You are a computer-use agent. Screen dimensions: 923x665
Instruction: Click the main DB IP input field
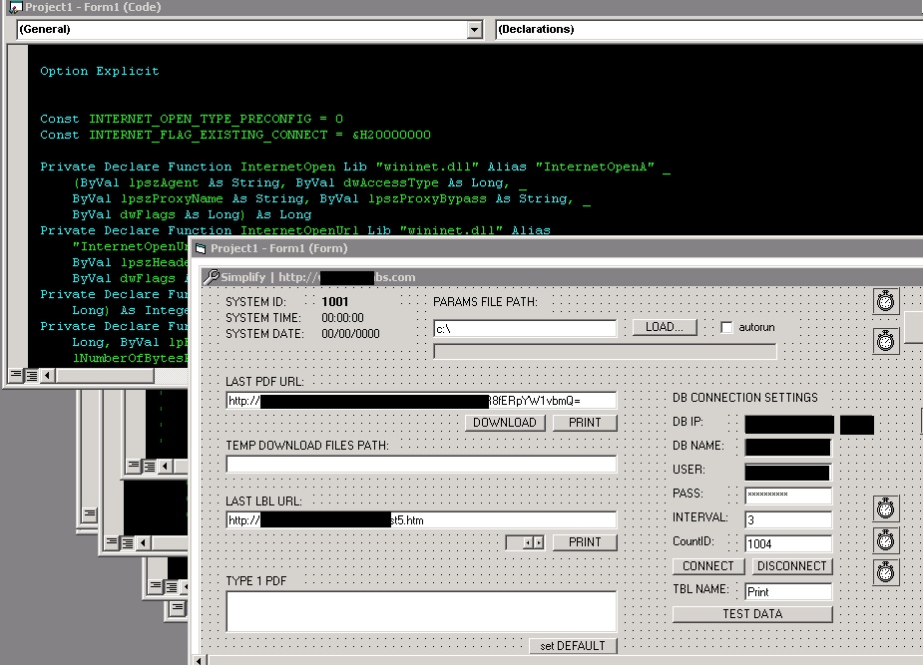(789, 425)
